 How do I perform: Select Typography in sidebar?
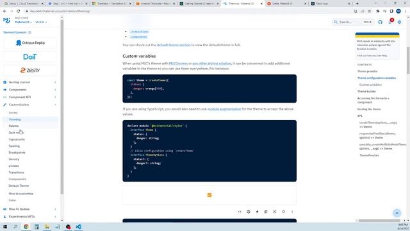click(x=17, y=139)
